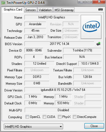The width and height of the screenshot is (106, 132).
Task: Select the Shaders field 12 Unified
Action: 39,64
